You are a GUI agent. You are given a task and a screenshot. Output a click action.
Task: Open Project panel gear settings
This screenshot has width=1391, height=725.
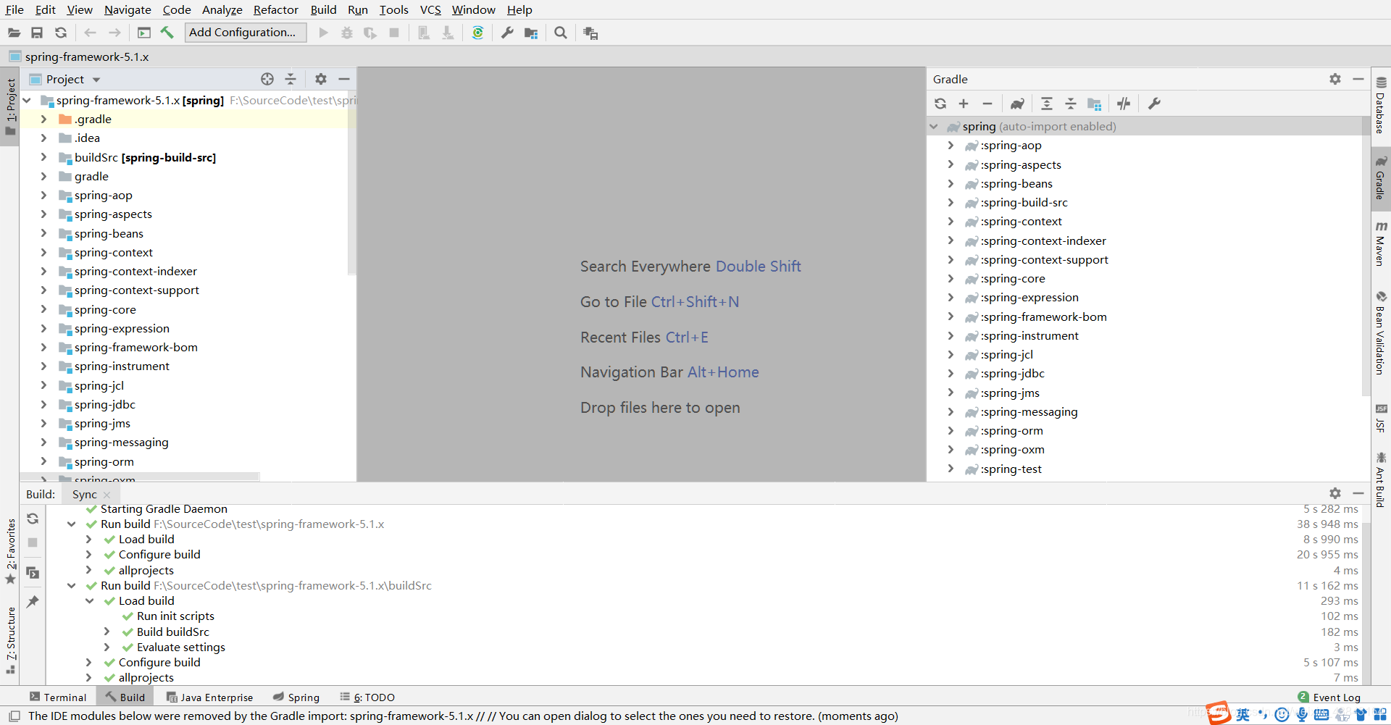click(321, 79)
